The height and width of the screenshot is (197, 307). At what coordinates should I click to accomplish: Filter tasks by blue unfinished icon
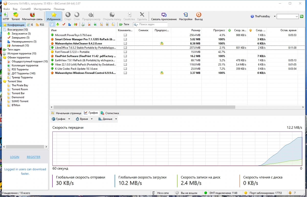tap(70, 25)
